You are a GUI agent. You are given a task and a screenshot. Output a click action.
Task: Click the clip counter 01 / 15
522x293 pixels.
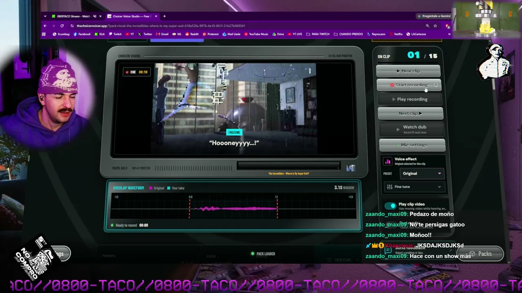(422, 55)
